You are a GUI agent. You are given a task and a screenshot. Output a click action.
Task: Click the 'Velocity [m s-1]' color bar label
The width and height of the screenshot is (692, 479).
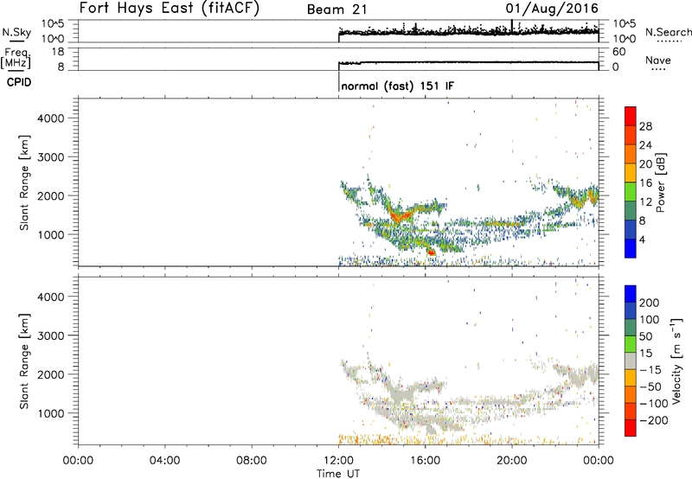[x=676, y=361]
